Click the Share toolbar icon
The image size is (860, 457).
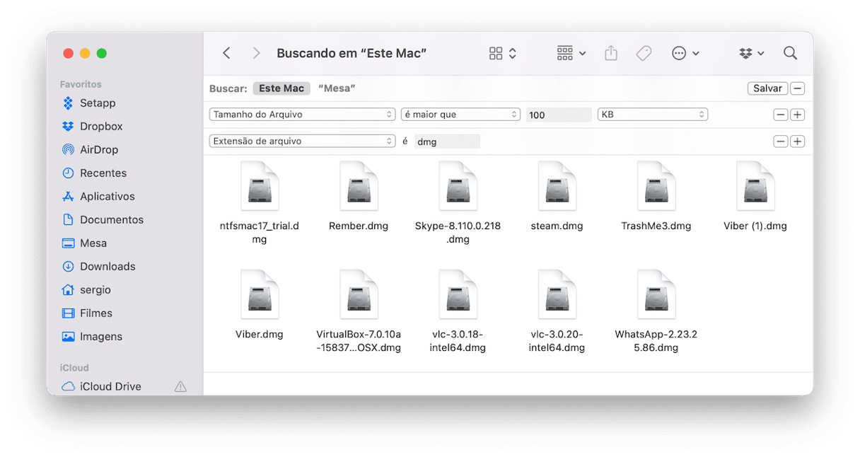pyautogui.click(x=611, y=53)
